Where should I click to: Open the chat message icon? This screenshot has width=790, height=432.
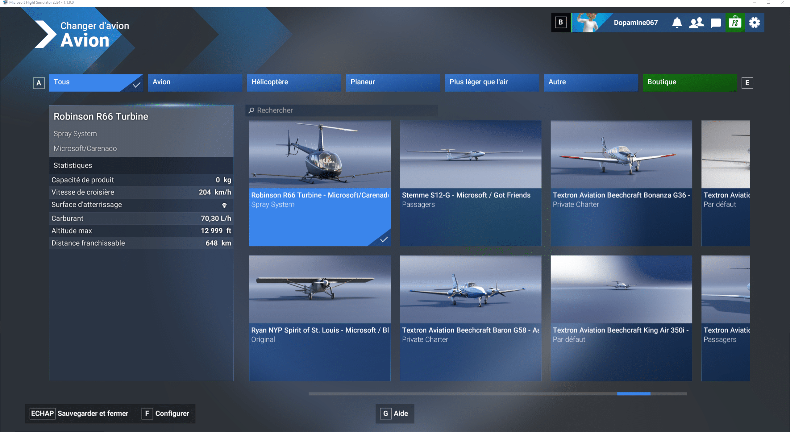point(716,23)
